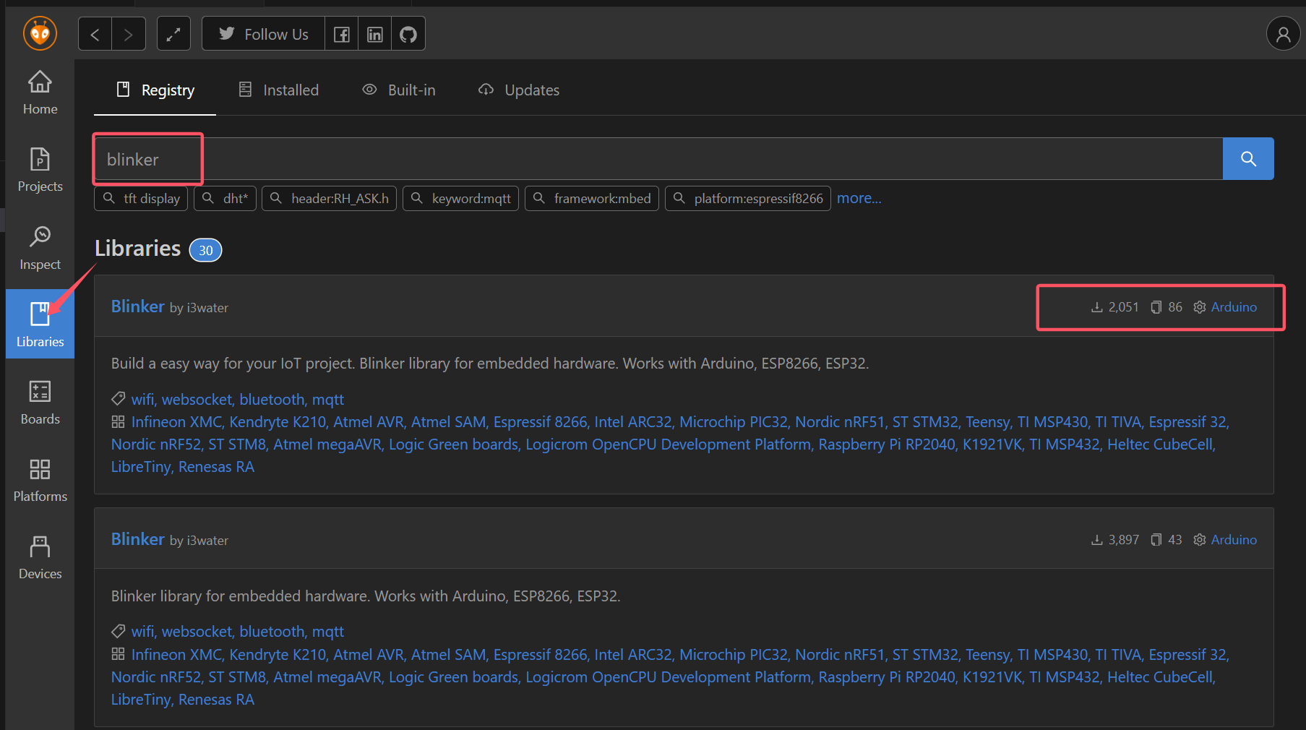The height and width of the screenshot is (730, 1306).
Task: Click Arduino framework link on first Blinker
Action: [1234, 307]
